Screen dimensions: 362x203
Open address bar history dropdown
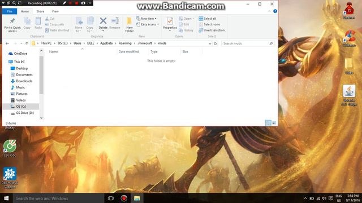210,43
